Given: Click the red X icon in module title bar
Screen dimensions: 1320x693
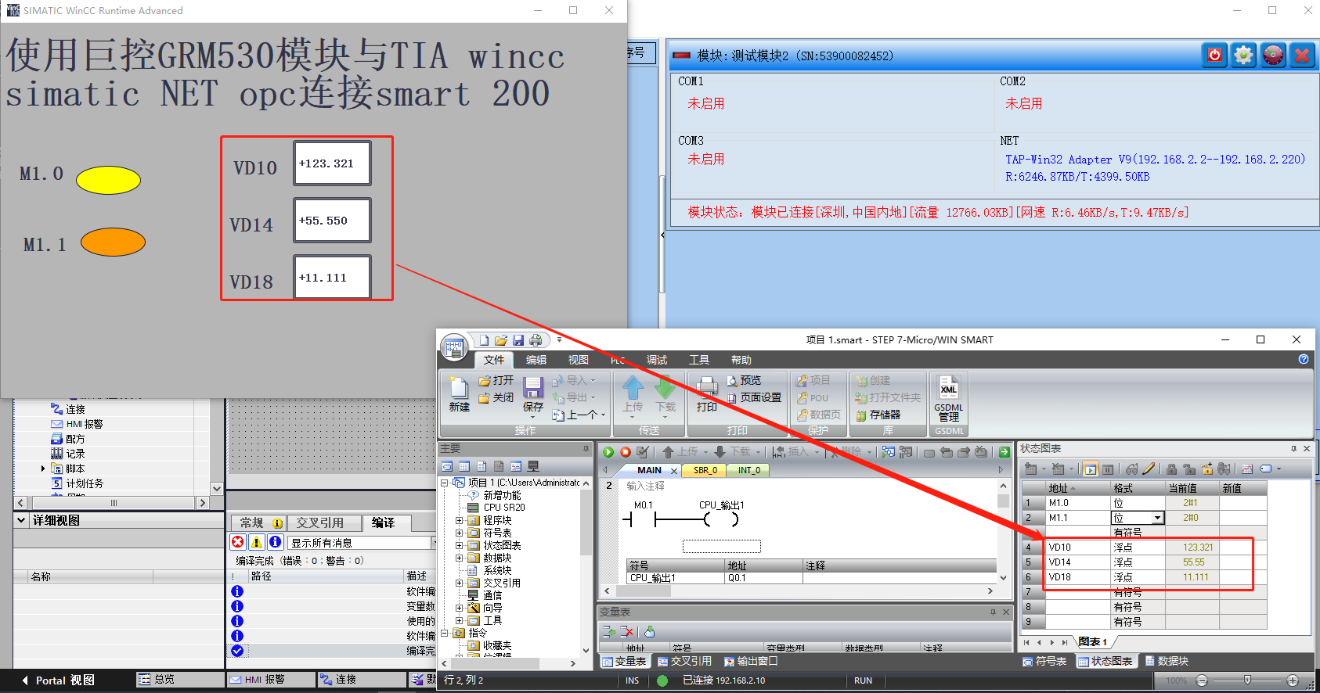Looking at the screenshot, I should (1302, 56).
